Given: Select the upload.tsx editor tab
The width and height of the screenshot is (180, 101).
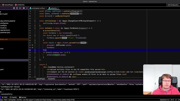Looking at the screenshot, I should click(54, 8).
